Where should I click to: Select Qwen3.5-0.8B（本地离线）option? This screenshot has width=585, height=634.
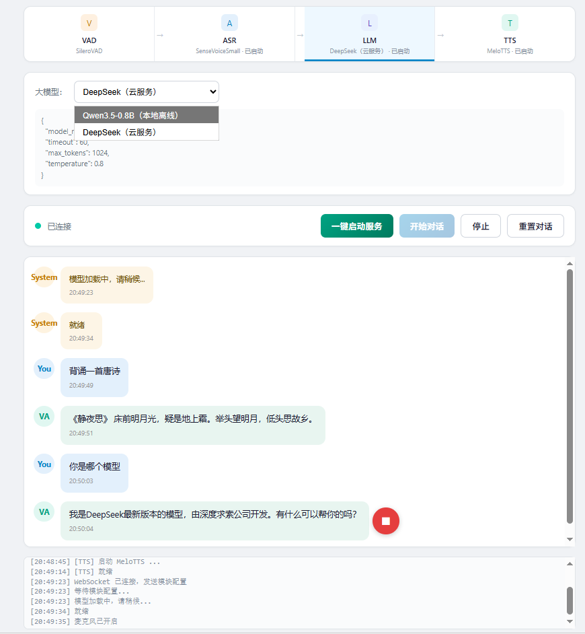[x=147, y=115]
